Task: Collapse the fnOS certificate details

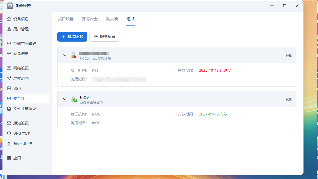Action: [x=65, y=99]
